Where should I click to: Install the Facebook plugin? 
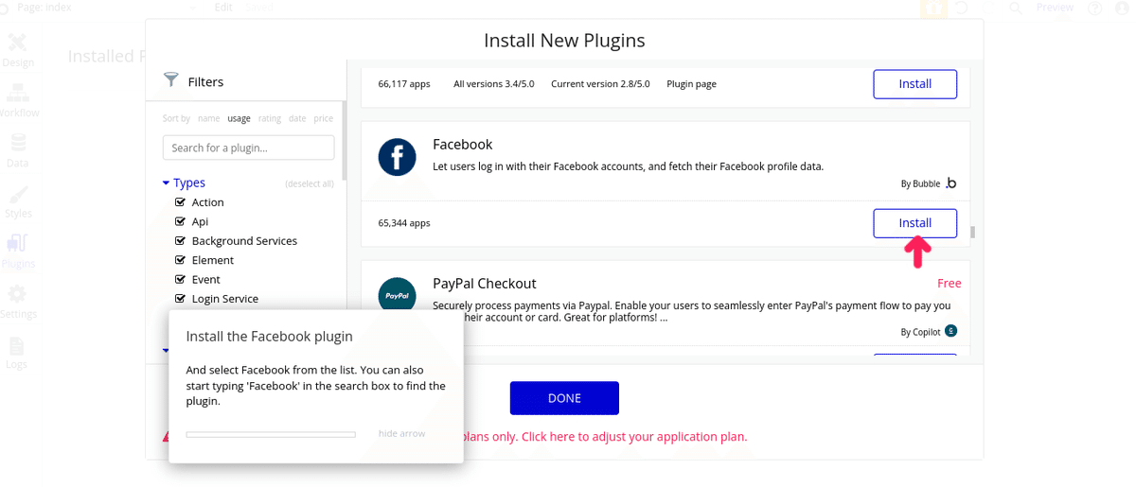pos(914,223)
